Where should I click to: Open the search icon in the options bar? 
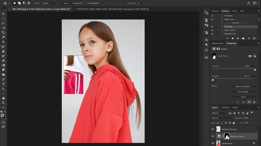[248, 3]
